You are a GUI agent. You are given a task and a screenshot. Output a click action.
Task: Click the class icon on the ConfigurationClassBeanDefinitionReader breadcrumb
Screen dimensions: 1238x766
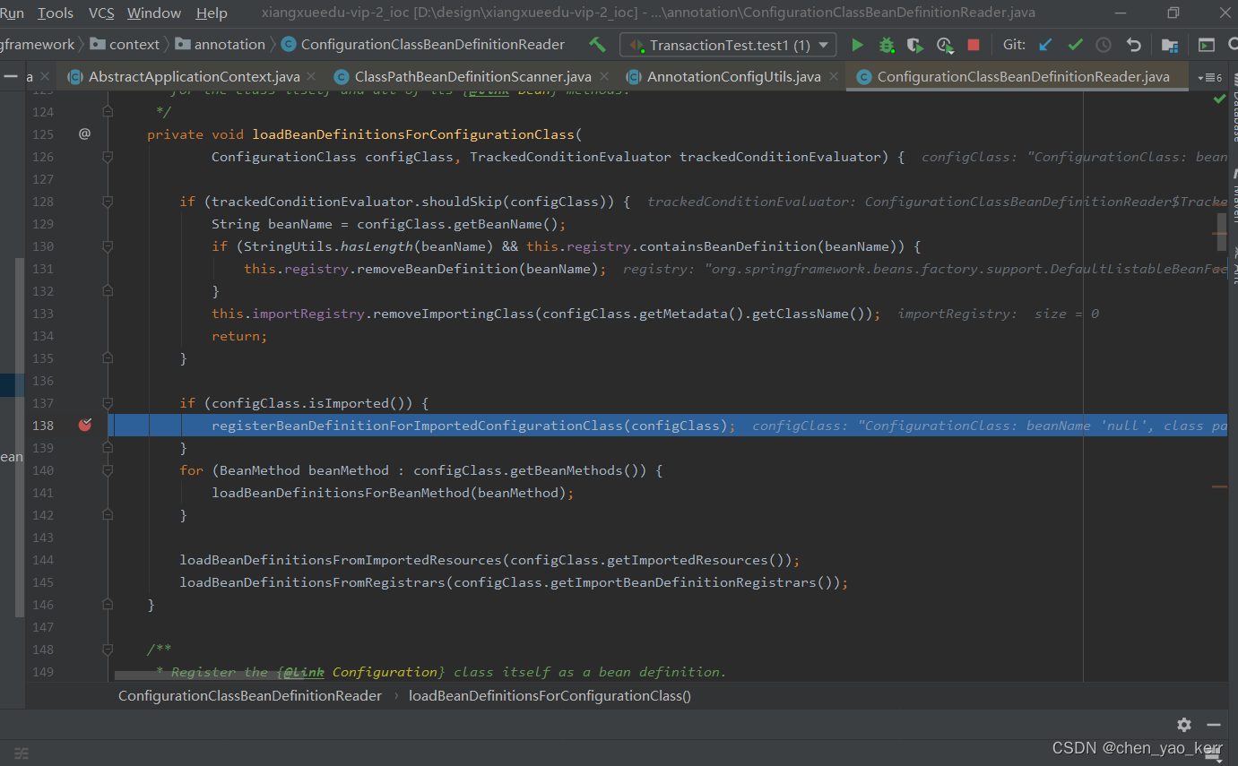click(x=289, y=45)
